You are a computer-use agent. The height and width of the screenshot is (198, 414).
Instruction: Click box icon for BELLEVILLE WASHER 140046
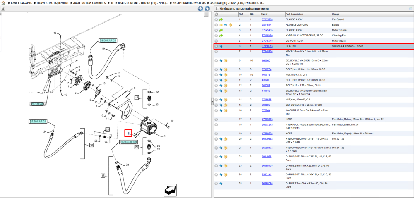(x=226, y=91)
